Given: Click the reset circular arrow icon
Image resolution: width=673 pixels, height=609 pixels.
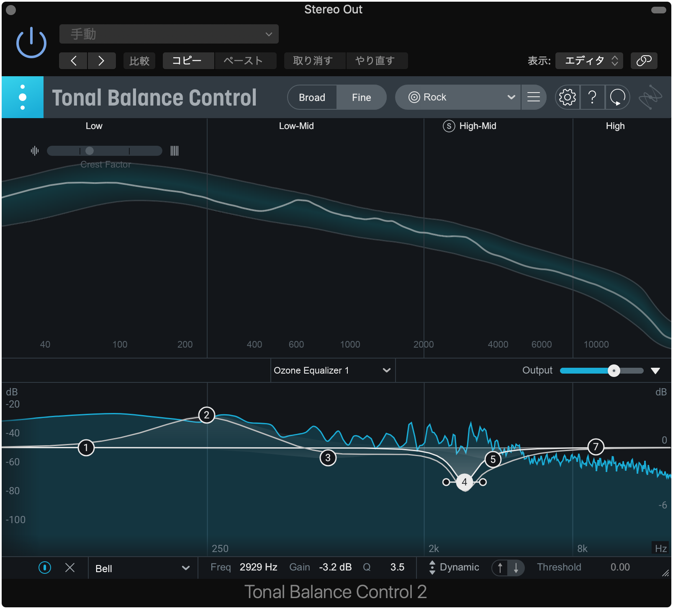Looking at the screenshot, I should (617, 97).
